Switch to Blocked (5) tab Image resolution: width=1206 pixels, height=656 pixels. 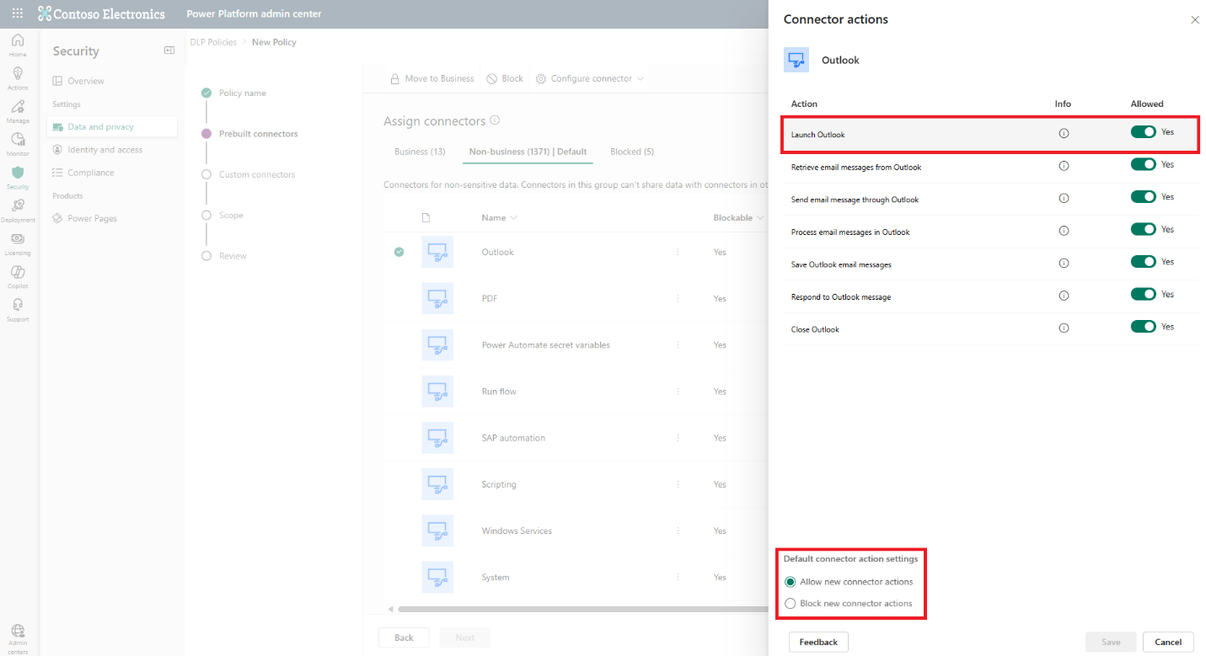(x=632, y=152)
